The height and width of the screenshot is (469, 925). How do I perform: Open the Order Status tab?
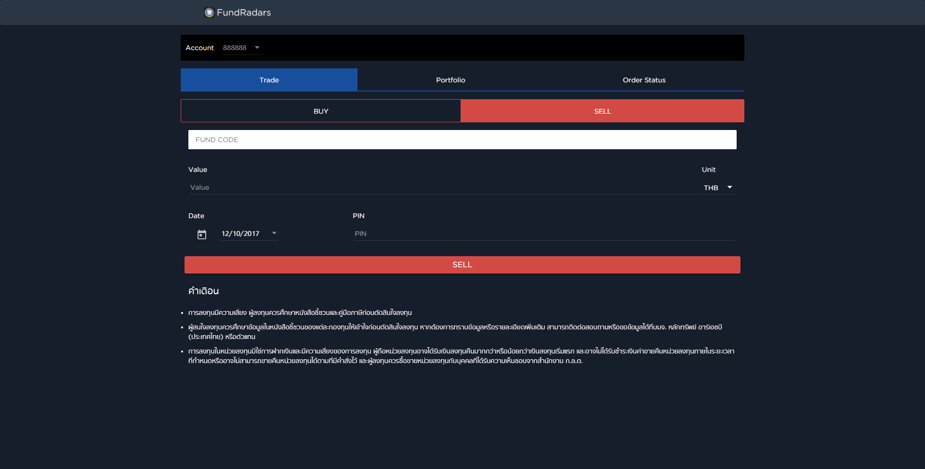pyautogui.click(x=644, y=80)
